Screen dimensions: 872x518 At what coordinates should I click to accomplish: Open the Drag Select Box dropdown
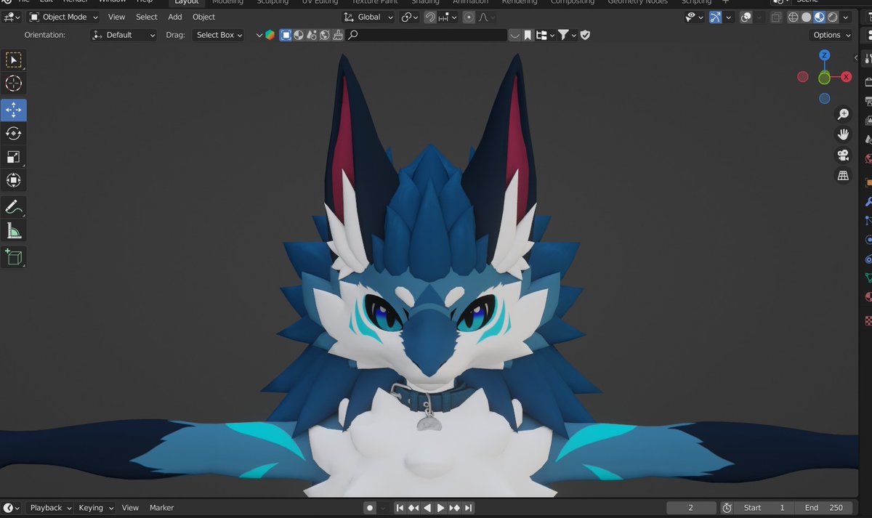point(219,35)
